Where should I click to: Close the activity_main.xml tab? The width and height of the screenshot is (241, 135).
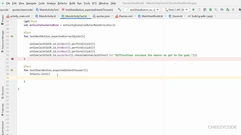click(32, 16)
